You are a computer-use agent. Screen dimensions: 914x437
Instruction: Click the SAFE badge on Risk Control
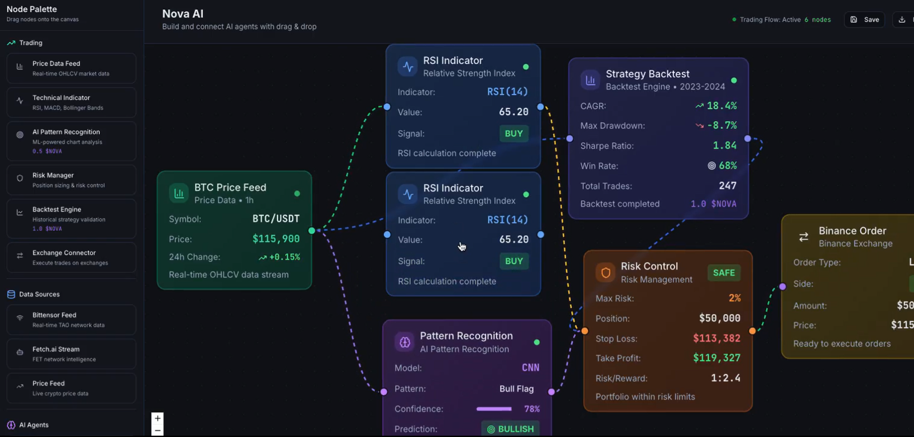724,273
